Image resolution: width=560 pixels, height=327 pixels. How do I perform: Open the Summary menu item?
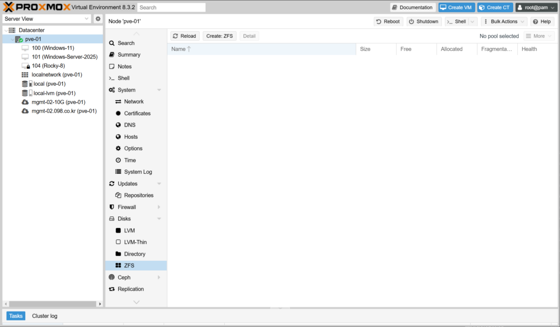click(x=129, y=55)
